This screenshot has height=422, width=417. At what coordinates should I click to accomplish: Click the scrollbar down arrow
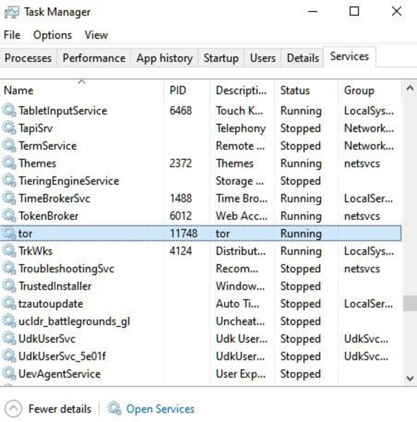pos(410,379)
